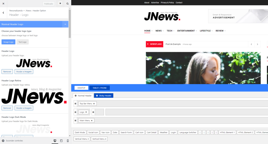Remove Top Bar Menu element with its X
Viewport: 268px width, 144px height.
click(x=94, y=104)
